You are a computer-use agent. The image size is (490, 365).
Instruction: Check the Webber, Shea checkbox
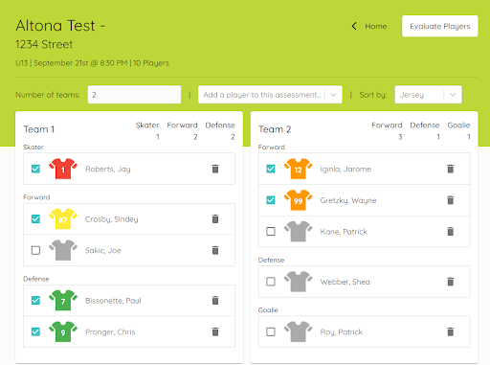(x=271, y=282)
